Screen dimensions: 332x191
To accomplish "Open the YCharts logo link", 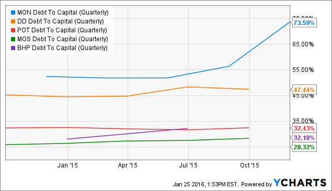I will pyautogui.click(x=300, y=183).
